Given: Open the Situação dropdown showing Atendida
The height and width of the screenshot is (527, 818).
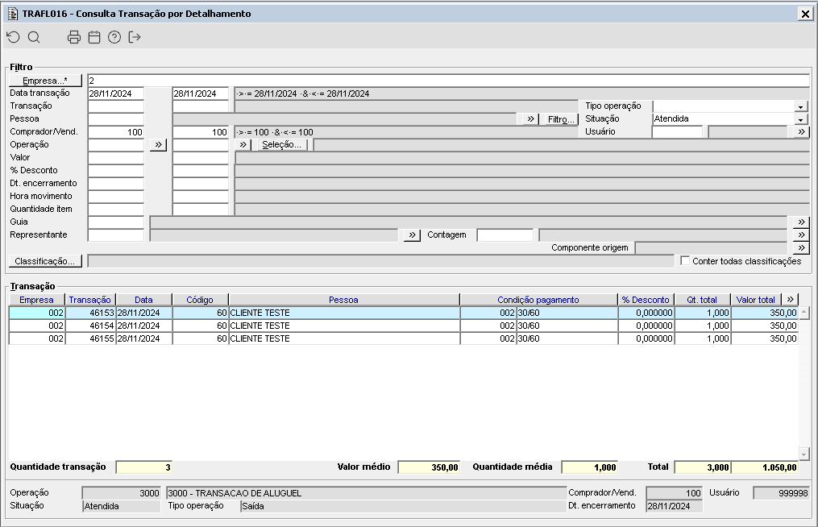Looking at the screenshot, I should pyautogui.click(x=801, y=119).
